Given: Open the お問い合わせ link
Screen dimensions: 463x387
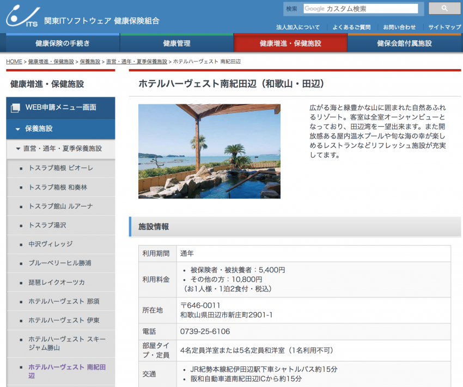Looking at the screenshot, I should tap(399, 27).
